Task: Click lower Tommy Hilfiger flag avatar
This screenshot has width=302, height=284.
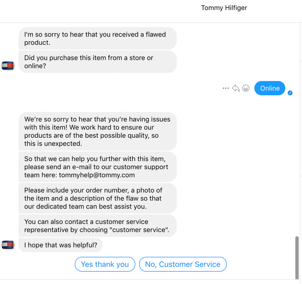Action: pyautogui.click(x=8, y=245)
